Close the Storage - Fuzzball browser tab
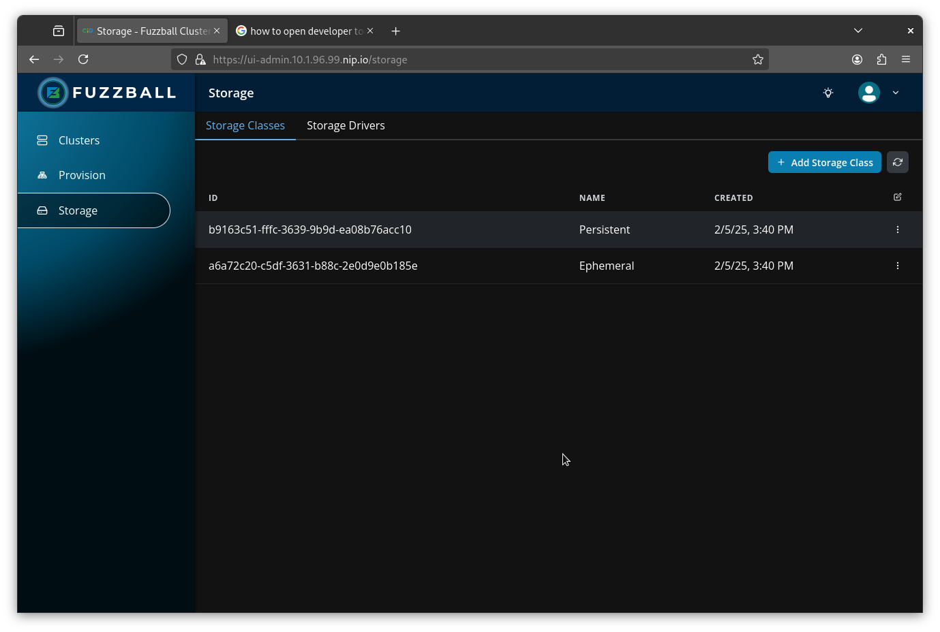The image size is (940, 632). (x=217, y=31)
